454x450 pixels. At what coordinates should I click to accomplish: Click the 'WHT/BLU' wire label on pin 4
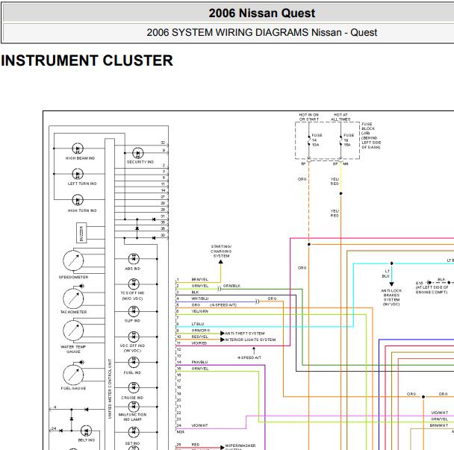coord(200,299)
